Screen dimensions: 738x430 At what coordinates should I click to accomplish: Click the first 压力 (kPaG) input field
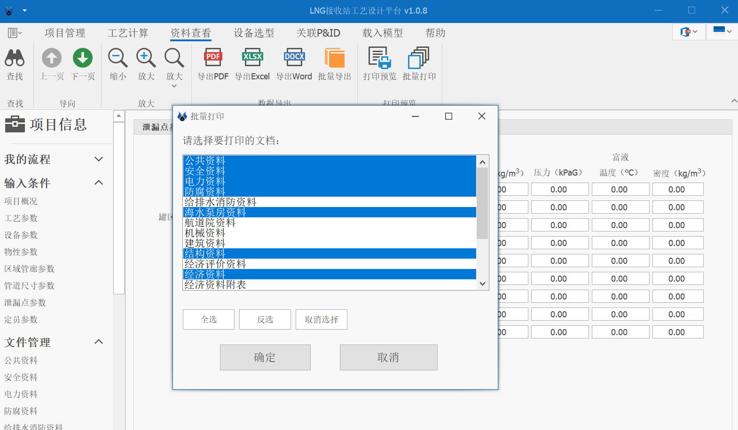click(560, 189)
